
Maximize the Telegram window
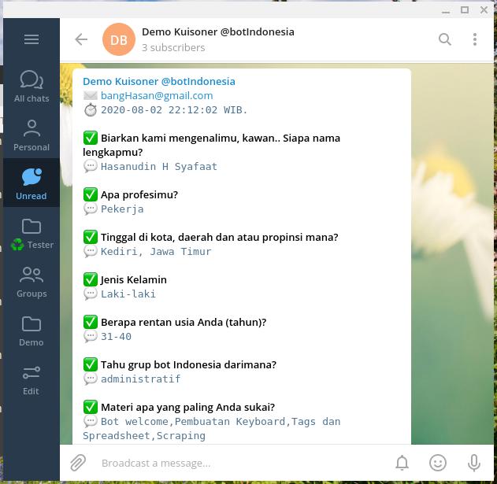(465, 9)
